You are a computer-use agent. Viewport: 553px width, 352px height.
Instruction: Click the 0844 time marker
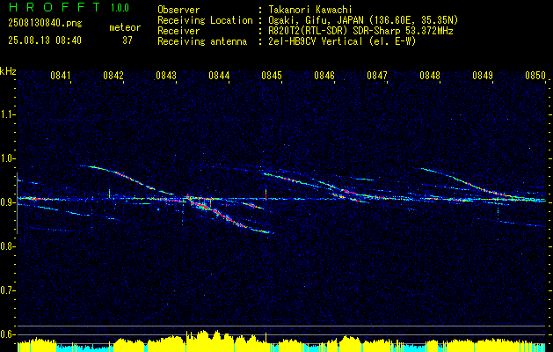click(x=219, y=76)
